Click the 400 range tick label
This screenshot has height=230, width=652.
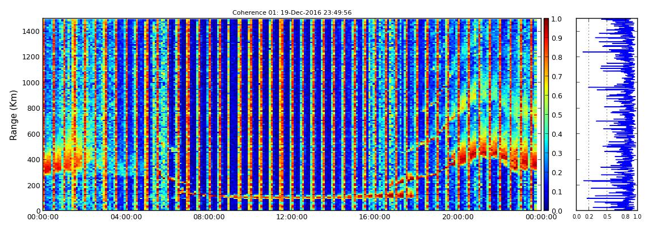34,159
